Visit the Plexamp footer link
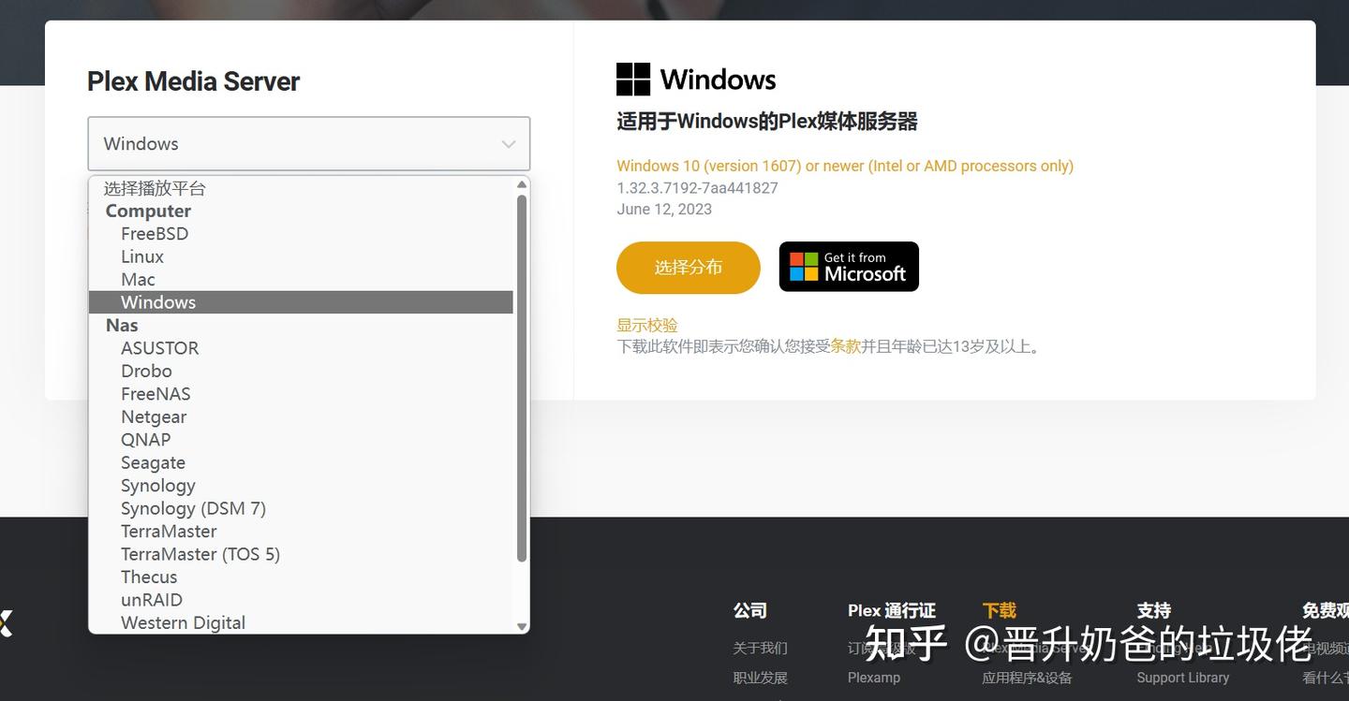 (873, 678)
